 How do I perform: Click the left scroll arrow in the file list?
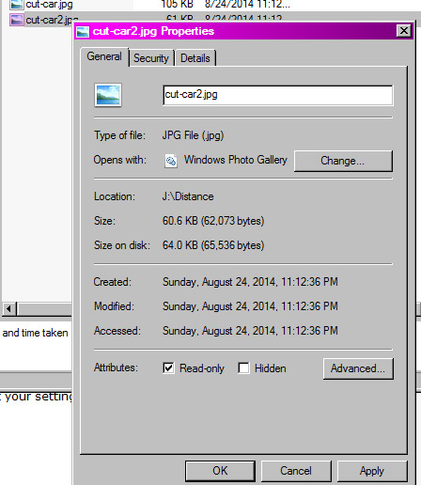click(9, 309)
